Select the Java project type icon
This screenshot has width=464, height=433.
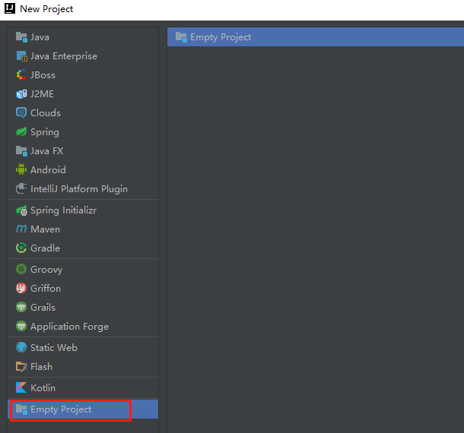[x=21, y=37]
